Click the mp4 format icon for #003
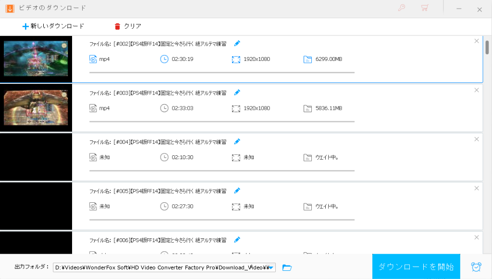This screenshot has height=279, width=492. (93, 108)
